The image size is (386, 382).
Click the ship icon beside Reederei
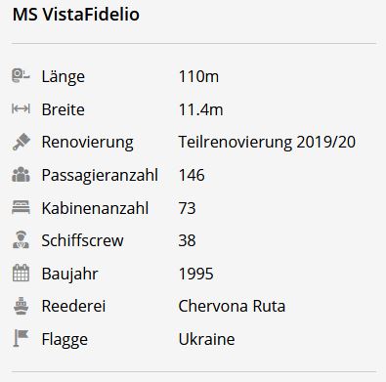pyautogui.click(x=21, y=306)
